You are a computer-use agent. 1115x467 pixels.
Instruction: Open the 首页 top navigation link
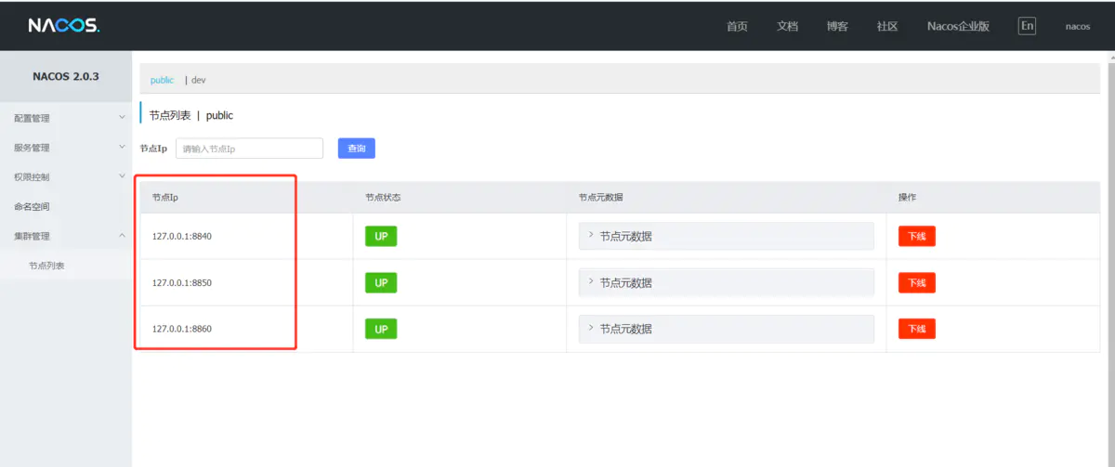click(x=737, y=26)
